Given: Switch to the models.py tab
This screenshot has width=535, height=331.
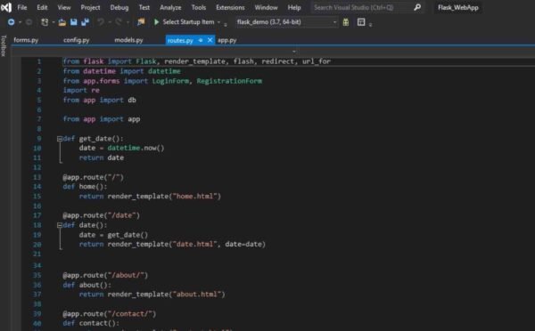Looking at the screenshot, I should [x=128, y=40].
